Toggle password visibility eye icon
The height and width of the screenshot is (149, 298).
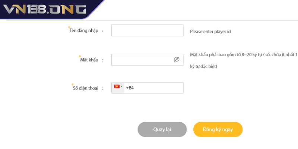pyautogui.click(x=177, y=59)
